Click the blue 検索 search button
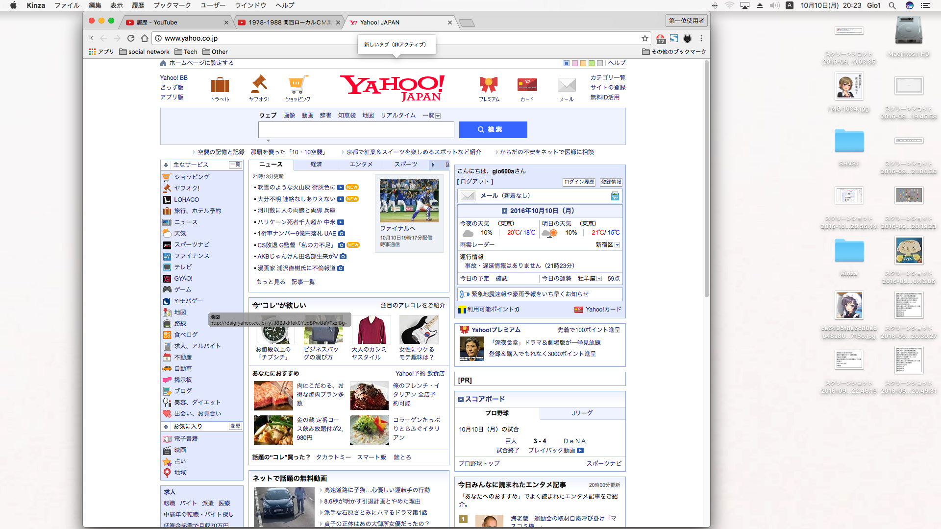The image size is (941, 529). [493, 130]
